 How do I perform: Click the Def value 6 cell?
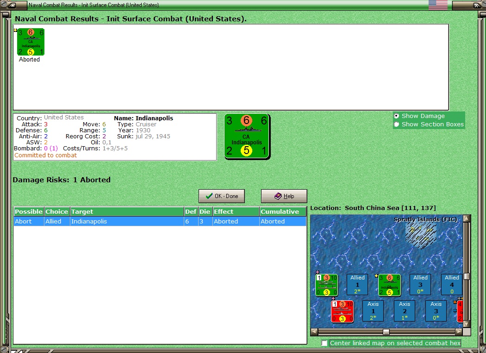pyautogui.click(x=191, y=221)
